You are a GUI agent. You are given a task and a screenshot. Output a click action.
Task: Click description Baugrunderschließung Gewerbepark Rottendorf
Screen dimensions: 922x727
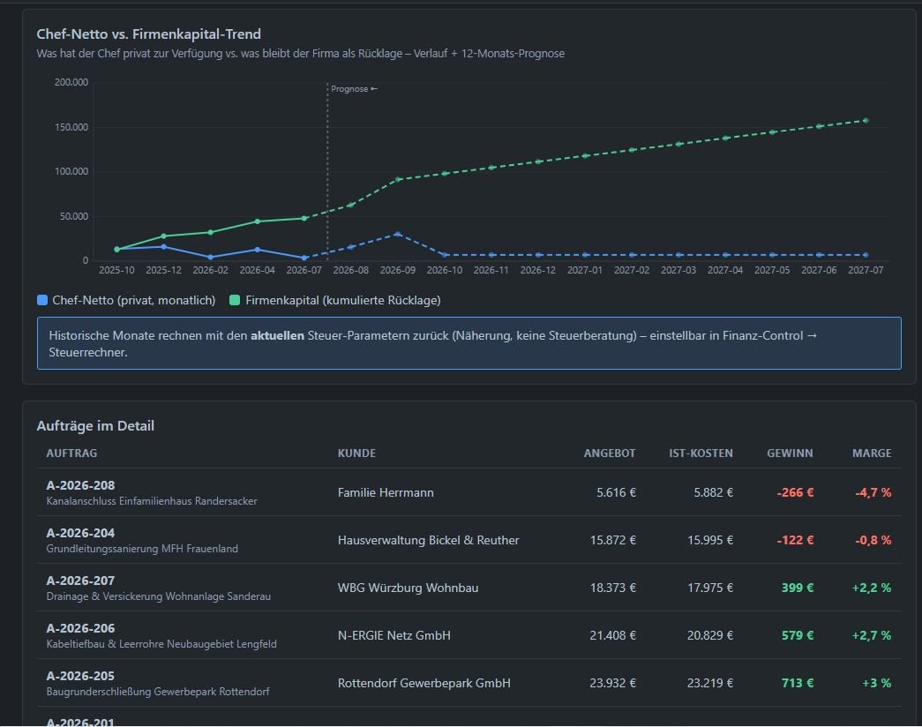click(158, 692)
